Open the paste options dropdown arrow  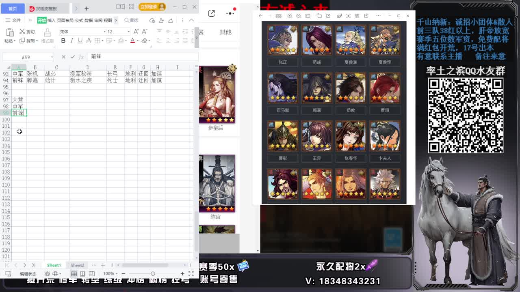click(x=15, y=41)
